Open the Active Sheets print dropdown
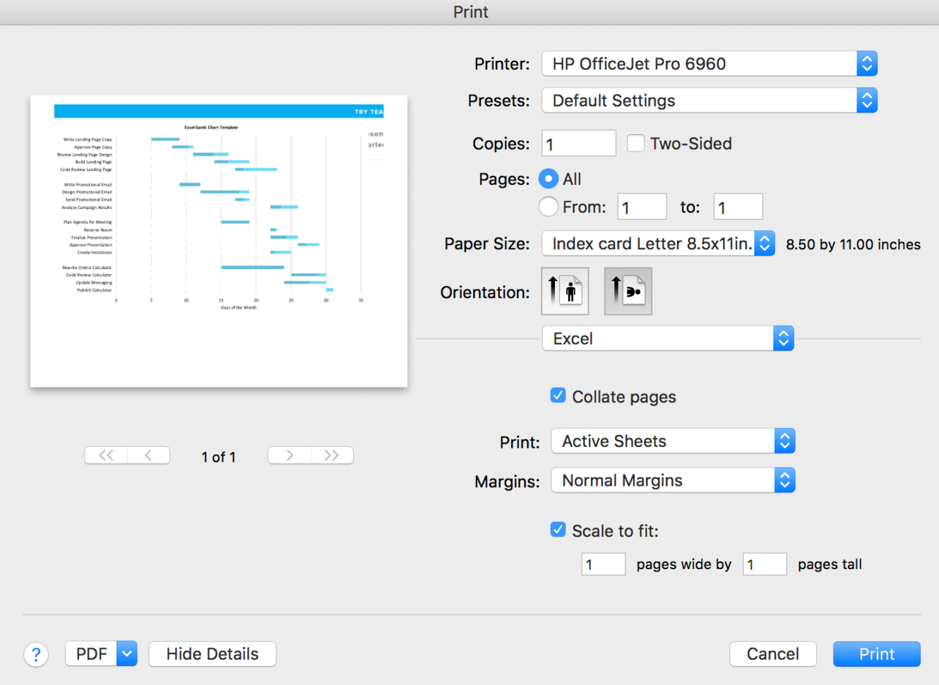Screen dimensions: 939x685 [x=672, y=441]
